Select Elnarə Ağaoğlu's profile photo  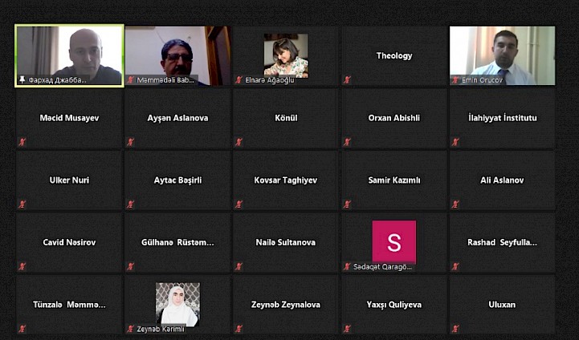point(286,55)
